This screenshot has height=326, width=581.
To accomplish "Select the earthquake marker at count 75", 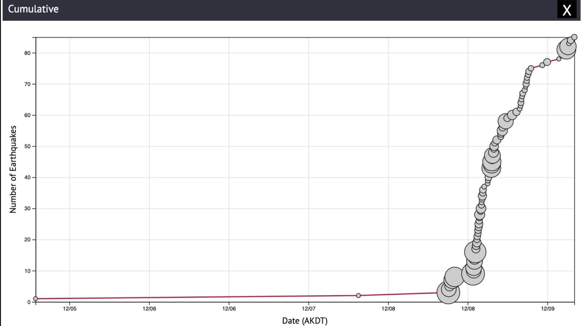I will click(x=531, y=68).
